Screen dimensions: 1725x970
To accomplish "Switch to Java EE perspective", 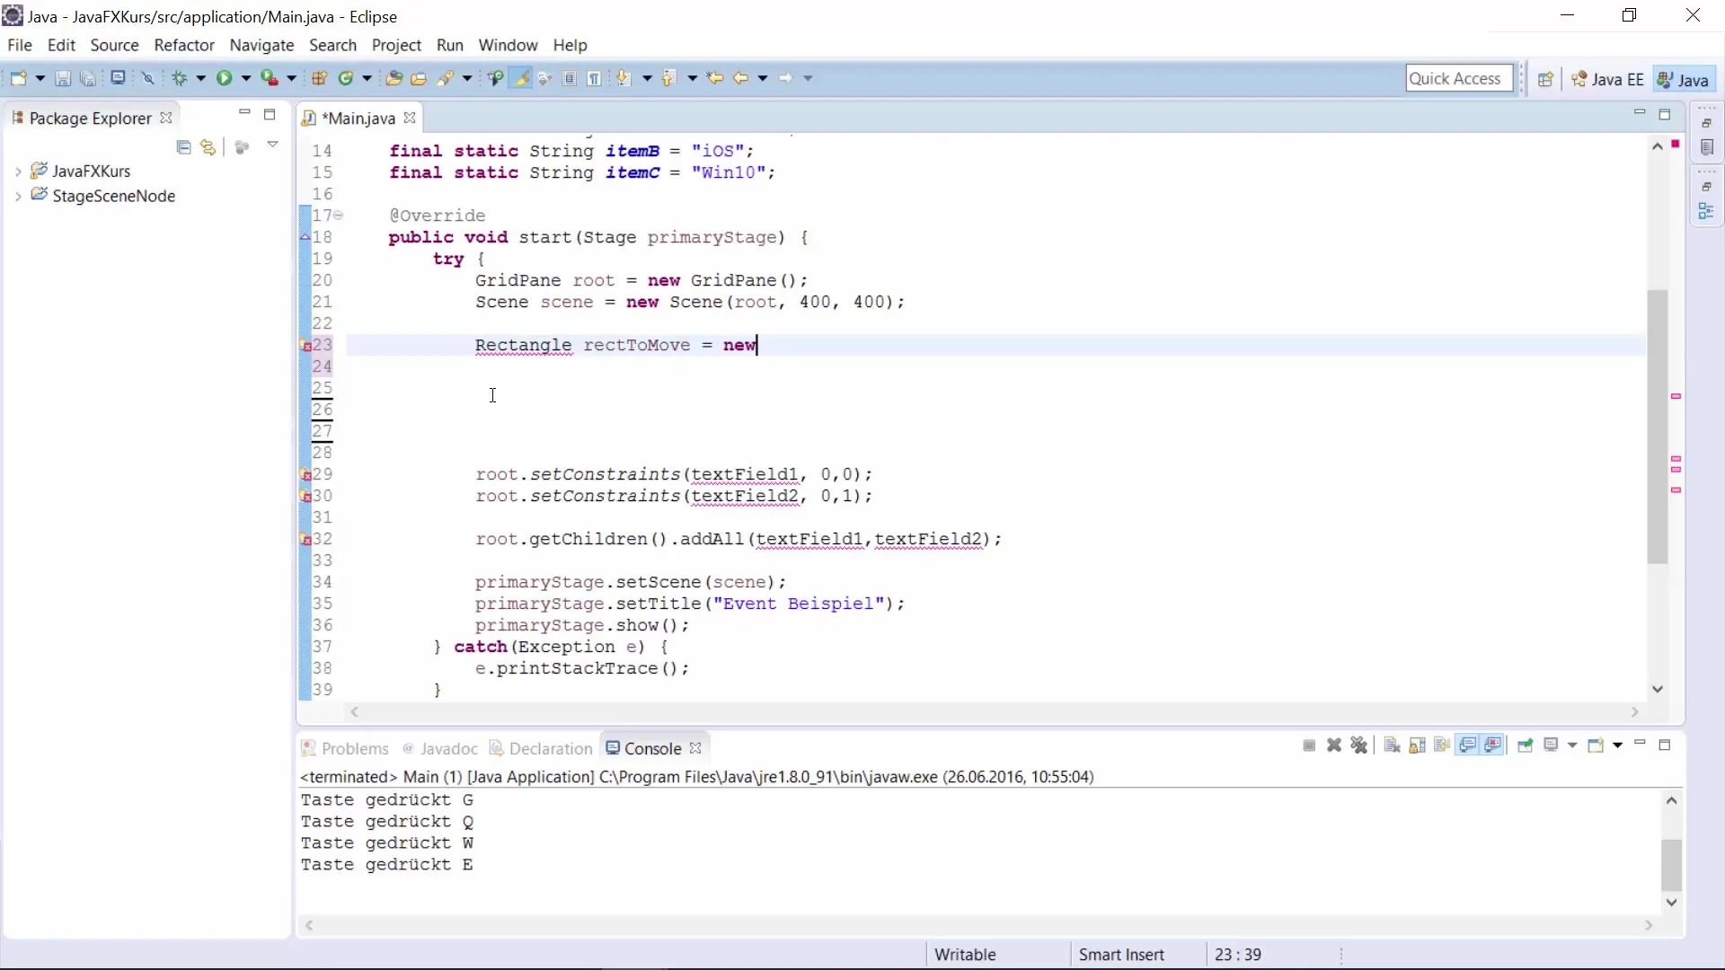I will click(x=1607, y=79).
